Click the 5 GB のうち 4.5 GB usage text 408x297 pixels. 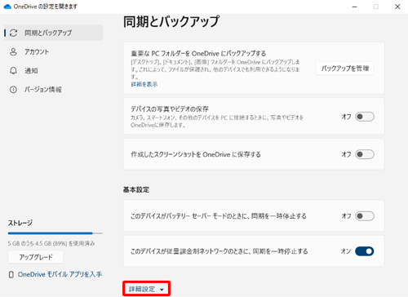click(x=51, y=243)
